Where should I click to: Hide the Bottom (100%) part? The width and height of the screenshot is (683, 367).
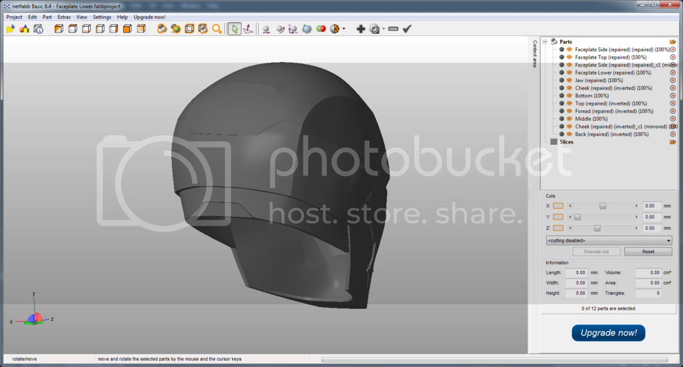coord(570,96)
